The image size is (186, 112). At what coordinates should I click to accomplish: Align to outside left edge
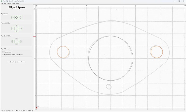click(x=13, y=41)
